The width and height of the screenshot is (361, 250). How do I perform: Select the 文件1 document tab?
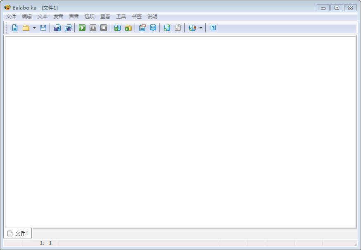18,233
